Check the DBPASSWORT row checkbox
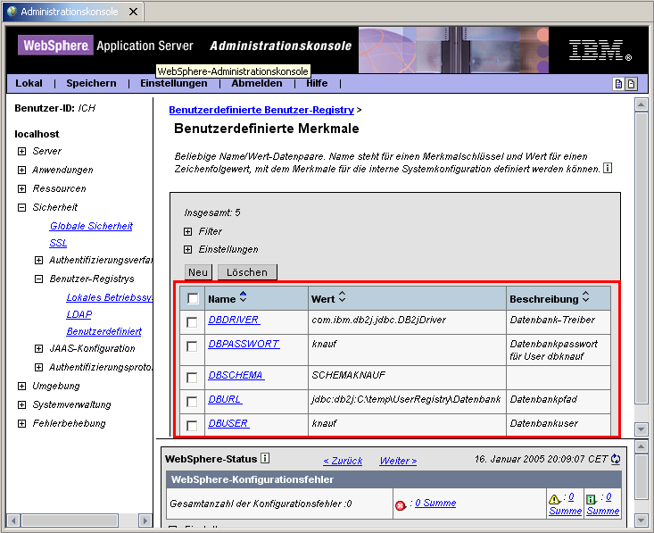Image resolution: width=654 pixels, height=533 pixels. tap(192, 346)
